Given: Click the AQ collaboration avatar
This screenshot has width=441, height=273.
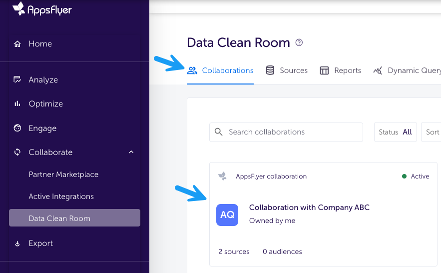Looking at the screenshot, I should (227, 214).
